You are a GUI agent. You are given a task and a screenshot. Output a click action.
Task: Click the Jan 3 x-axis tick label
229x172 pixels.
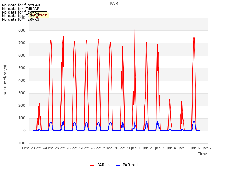click(x=159, y=148)
